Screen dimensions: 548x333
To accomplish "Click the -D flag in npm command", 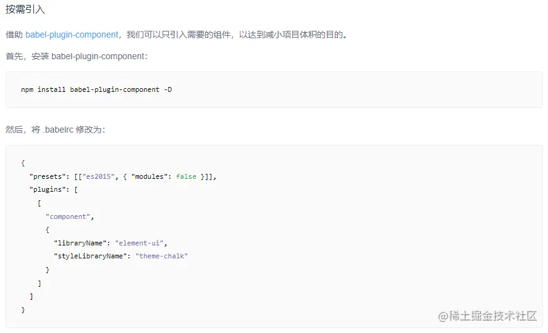I will [168, 89].
